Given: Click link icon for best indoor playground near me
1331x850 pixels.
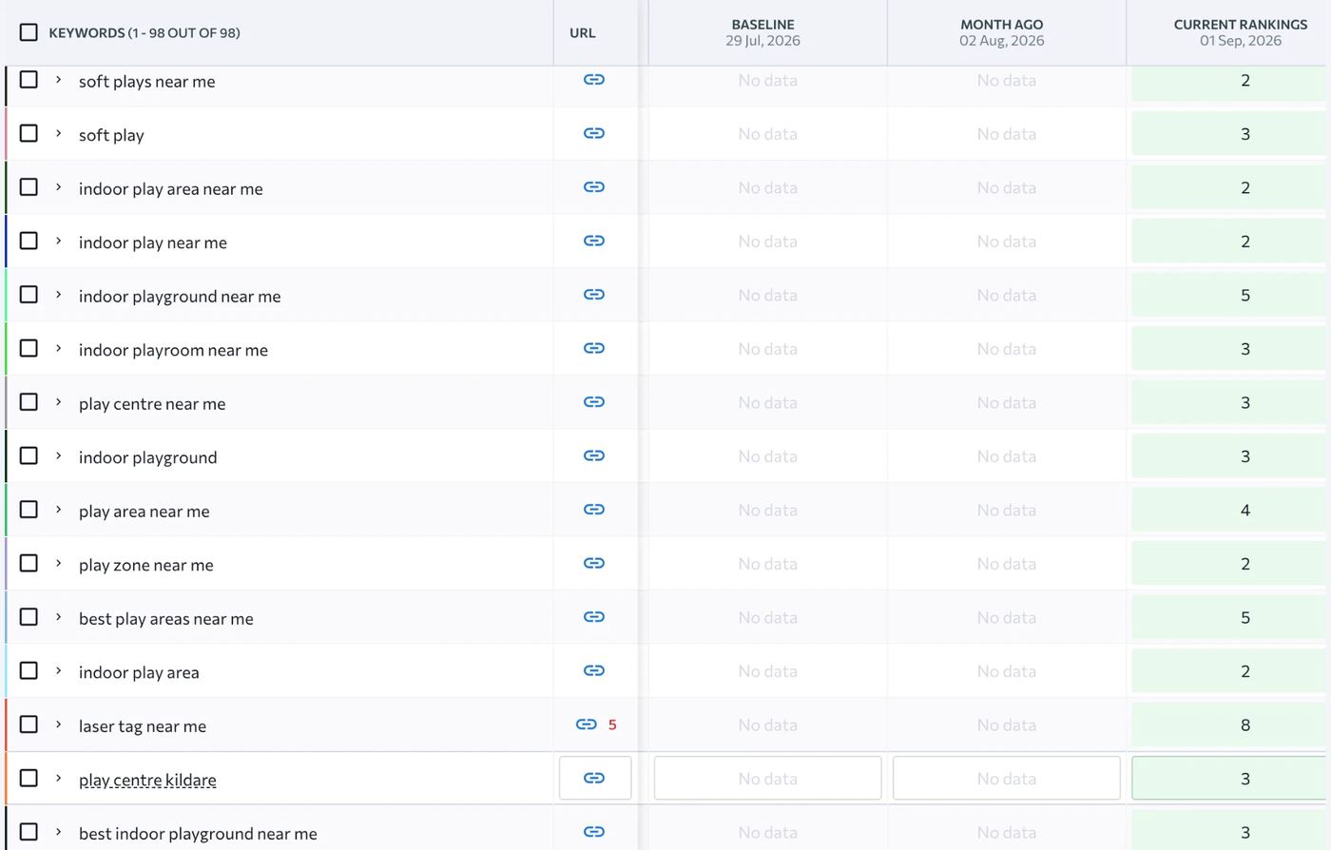Looking at the screenshot, I should (594, 832).
